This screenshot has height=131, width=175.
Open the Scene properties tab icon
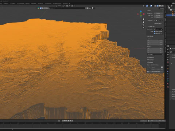click(x=168, y=60)
